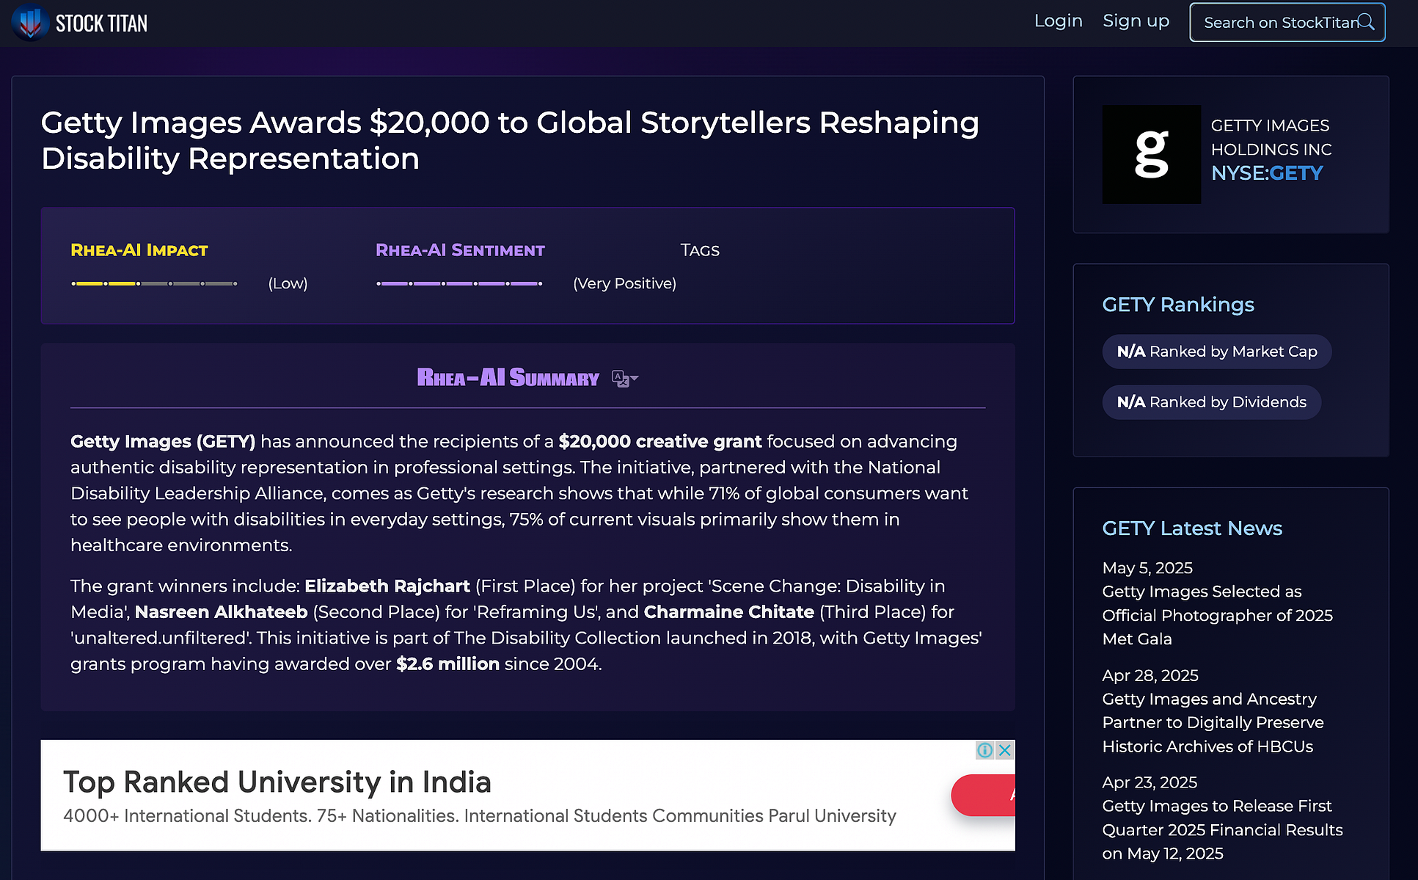This screenshot has height=880, width=1418.
Task: Click the Rhea-AI Sentiment purple meter
Action: click(x=459, y=283)
